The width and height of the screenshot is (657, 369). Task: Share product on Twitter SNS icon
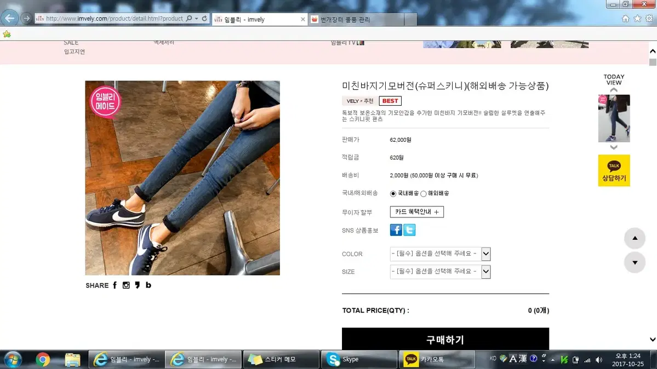(x=409, y=230)
